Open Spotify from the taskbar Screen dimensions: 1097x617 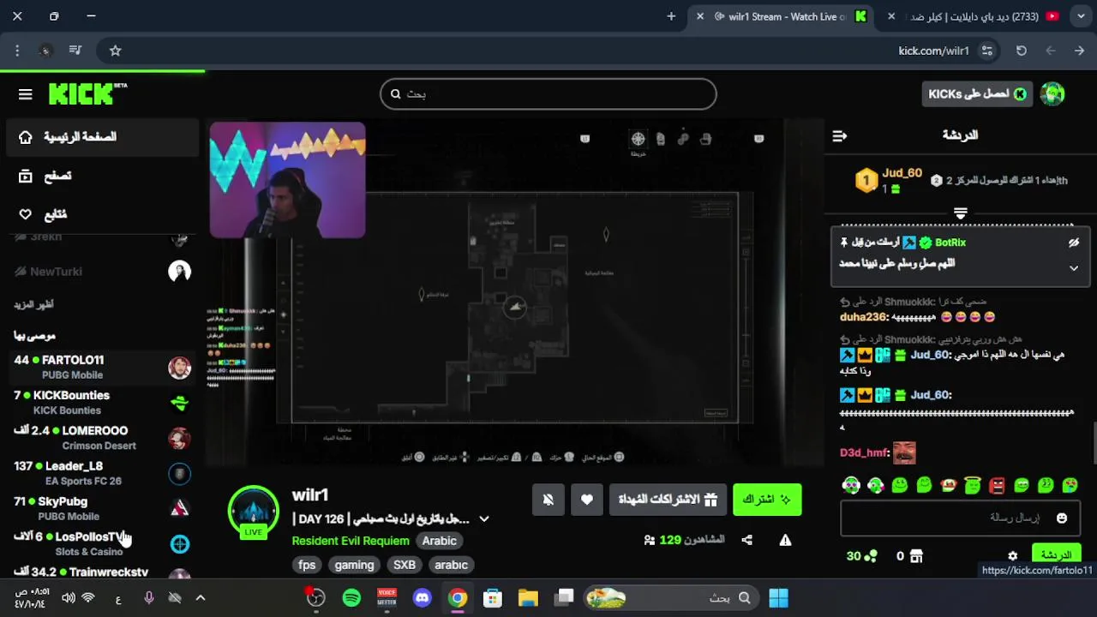point(351,598)
